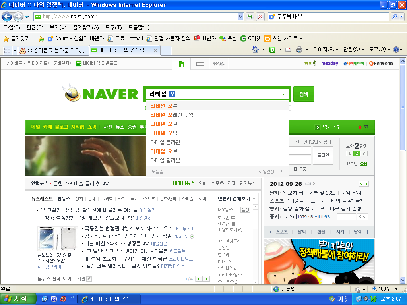Click the volume speaker tray icon
This screenshot has width=407, height=305.
366,299
